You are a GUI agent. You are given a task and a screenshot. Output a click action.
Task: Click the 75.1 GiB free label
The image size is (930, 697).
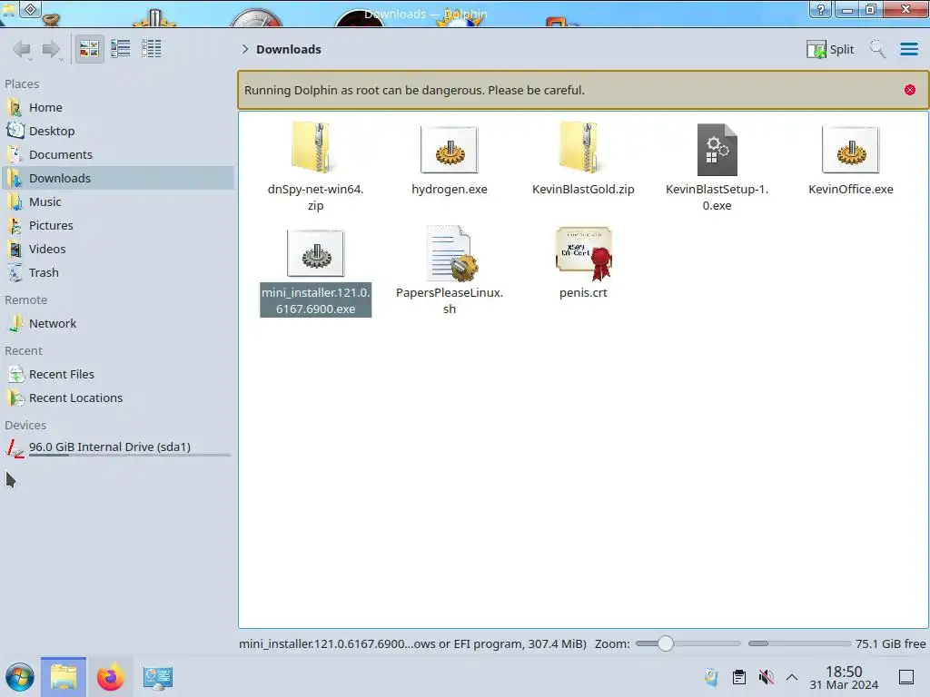(890, 643)
